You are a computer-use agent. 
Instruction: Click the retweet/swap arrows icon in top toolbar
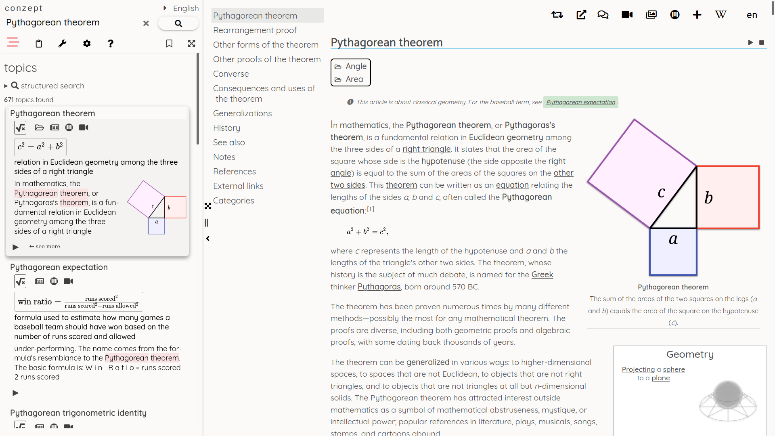pyautogui.click(x=557, y=15)
